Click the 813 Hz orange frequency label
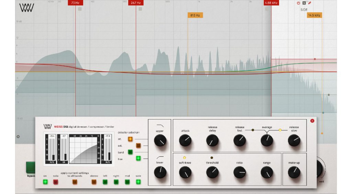This screenshot has height=194, width=352. pyautogui.click(x=195, y=15)
